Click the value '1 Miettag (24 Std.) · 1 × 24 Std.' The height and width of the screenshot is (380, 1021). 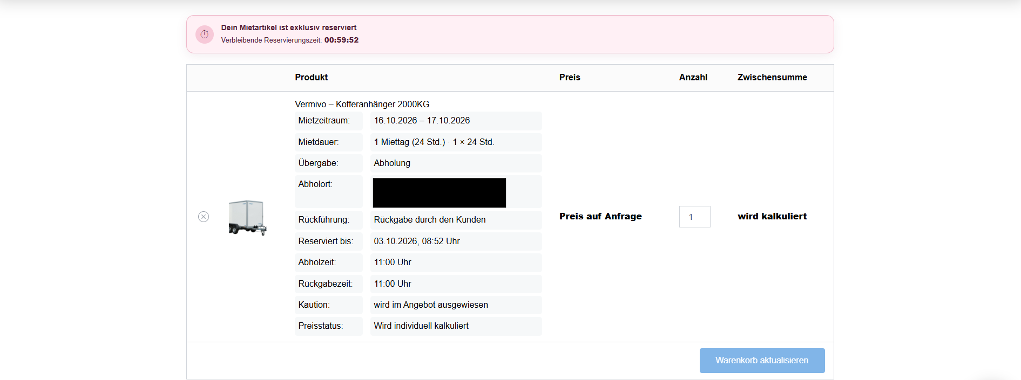(x=434, y=142)
